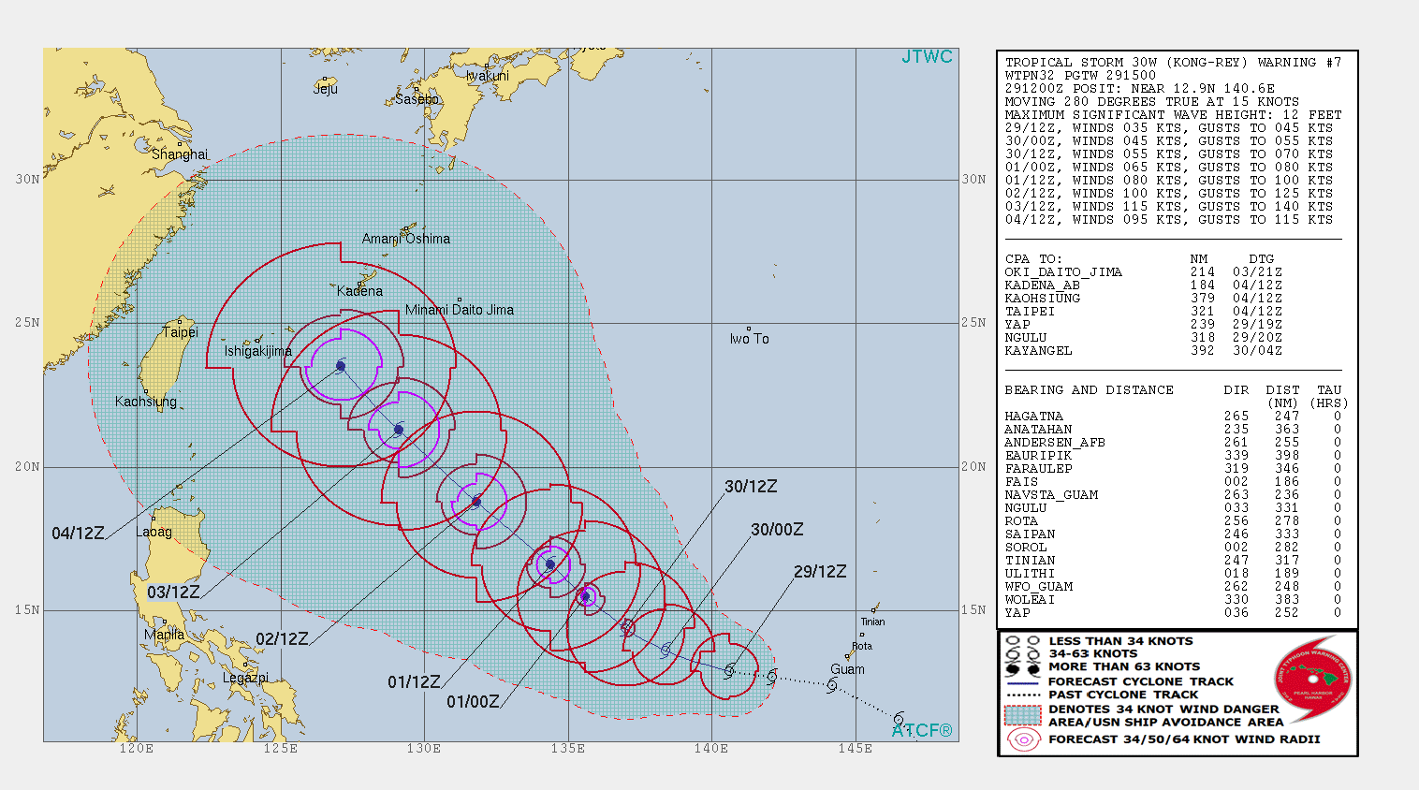The width and height of the screenshot is (1419, 790).
Task: Click the forecast cyclone track line sample
Action: coord(1022,682)
